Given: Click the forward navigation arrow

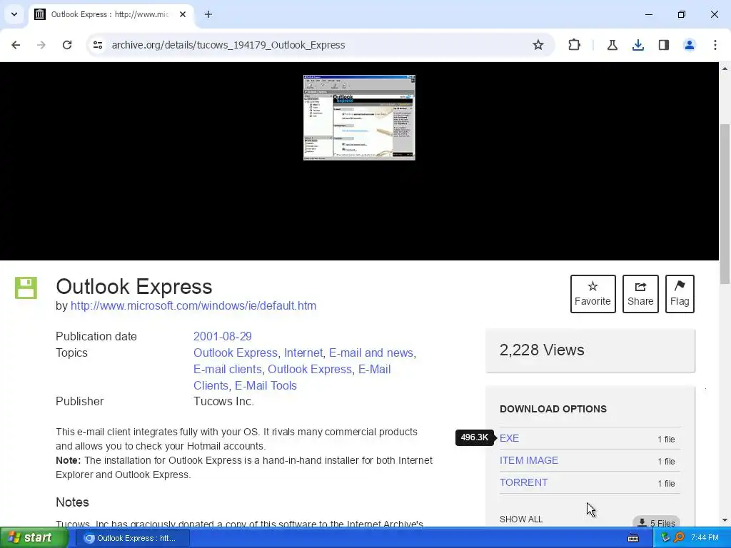Looking at the screenshot, I should [41, 45].
